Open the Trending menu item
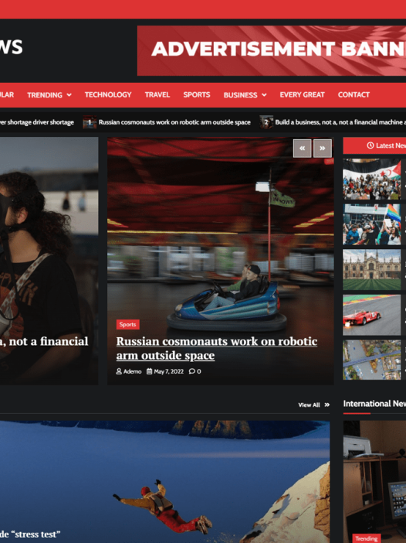This screenshot has height=543, width=406. [45, 95]
